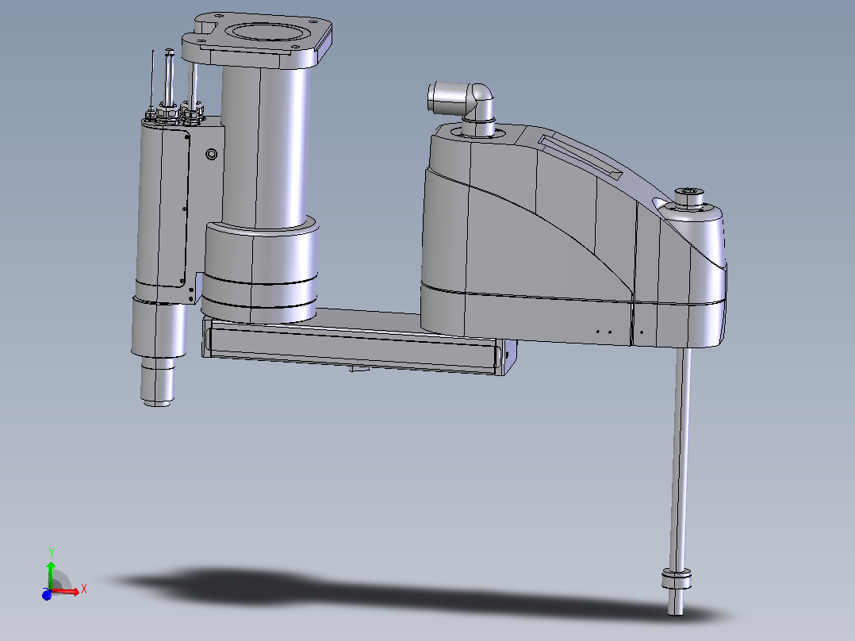
Task: Select the round screw on motor bracket
Action: [212, 155]
